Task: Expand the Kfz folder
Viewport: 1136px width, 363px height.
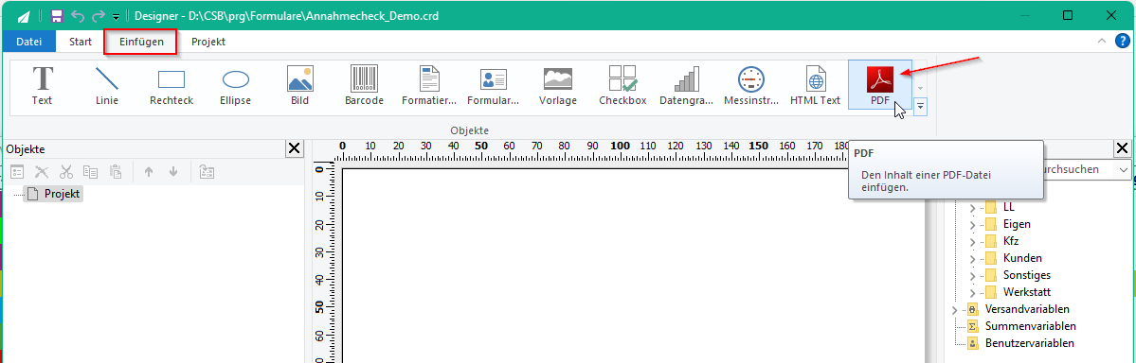Action: coord(972,241)
